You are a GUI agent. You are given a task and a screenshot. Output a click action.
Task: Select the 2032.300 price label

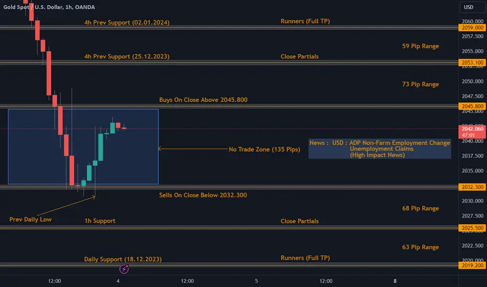(x=472, y=187)
